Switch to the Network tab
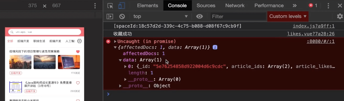344x101 pixels. [235, 6]
